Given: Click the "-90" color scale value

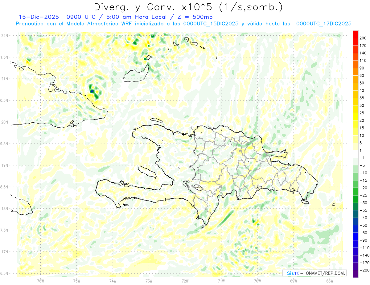Looking at the screenshot, I should pos(364,240).
